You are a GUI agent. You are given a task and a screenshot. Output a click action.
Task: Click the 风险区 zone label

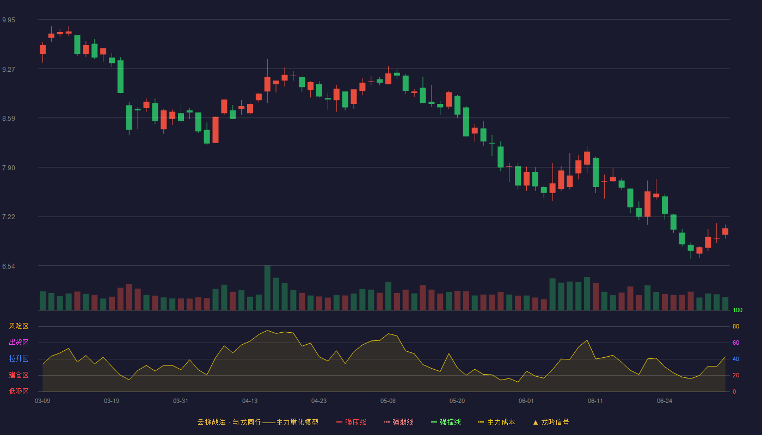[19, 326]
